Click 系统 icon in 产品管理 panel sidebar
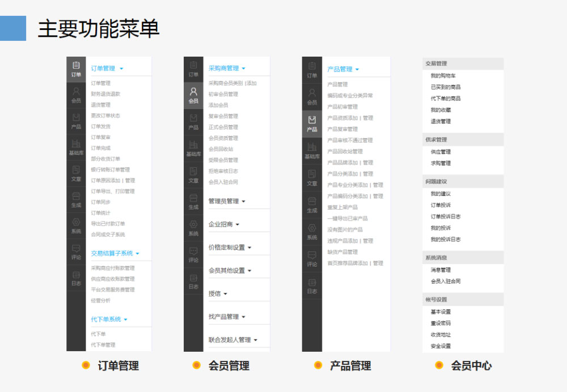The width and height of the screenshot is (567, 392). (312, 232)
